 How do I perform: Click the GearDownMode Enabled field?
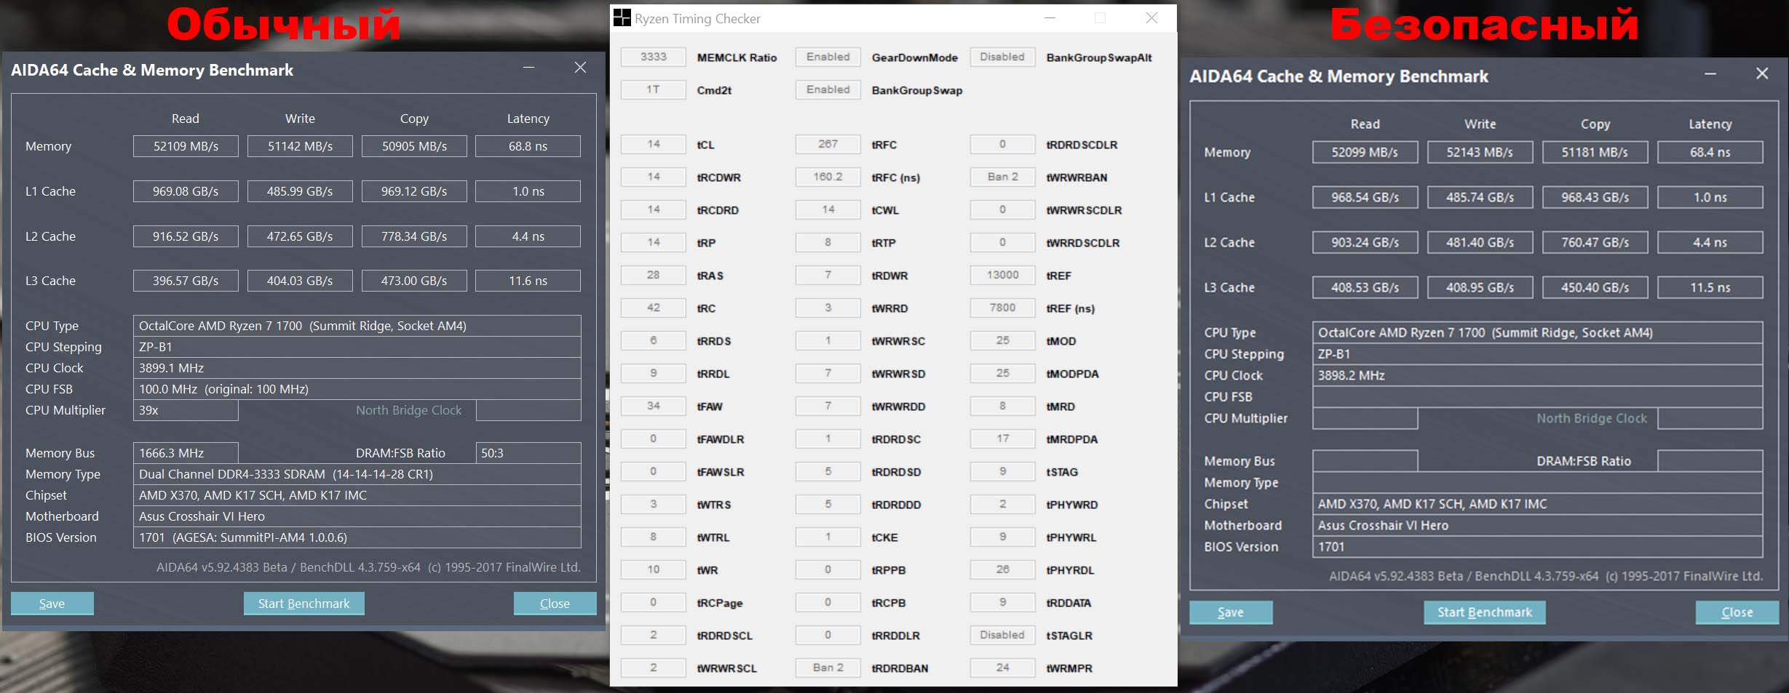coord(828,57)
